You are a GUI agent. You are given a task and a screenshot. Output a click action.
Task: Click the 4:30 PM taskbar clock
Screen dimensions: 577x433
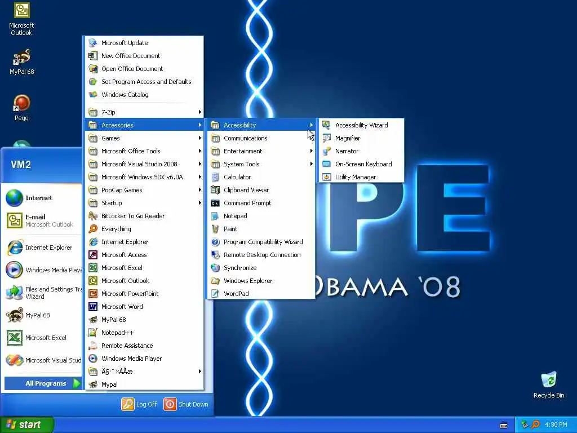click(556, 425)
